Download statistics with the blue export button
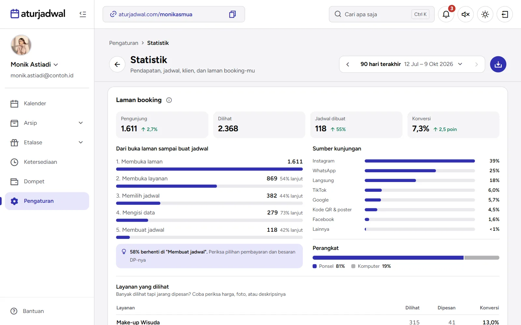The image size is (521, 325). click(x=498, y=64)
